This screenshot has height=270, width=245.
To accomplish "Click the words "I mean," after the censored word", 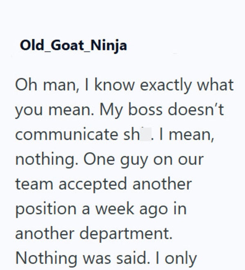I will point(187,135).
